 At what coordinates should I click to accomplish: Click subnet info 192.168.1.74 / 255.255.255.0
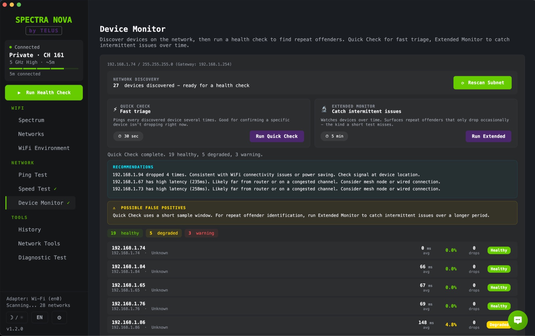pos(169,64)
